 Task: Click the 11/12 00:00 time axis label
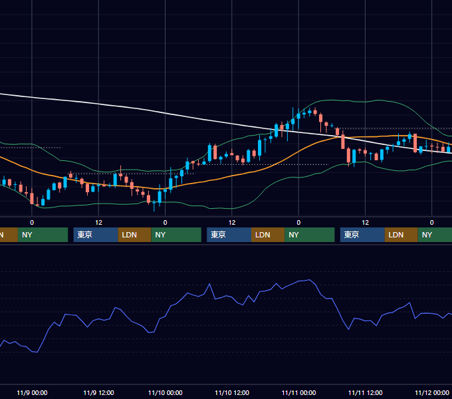click(432, 392)
